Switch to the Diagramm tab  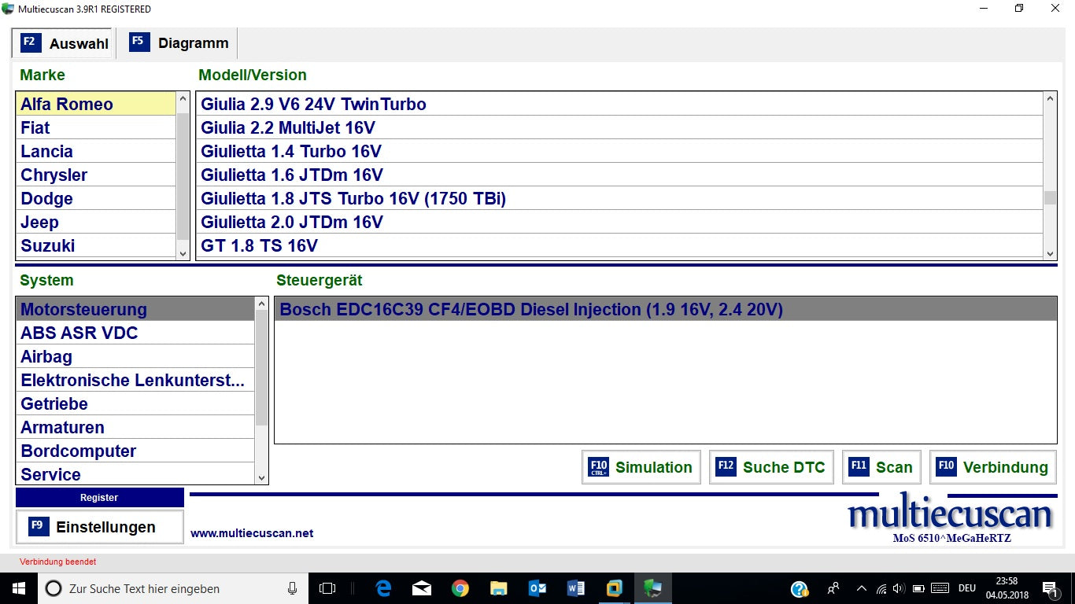pyautogui.click(x=178, y=43)
